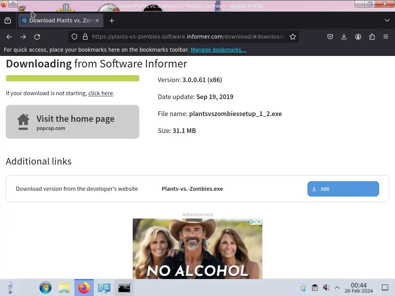Click show desktop button in taskbar
Image resolution: width=395 pixels, height=296 pixels.
[385, 288]
